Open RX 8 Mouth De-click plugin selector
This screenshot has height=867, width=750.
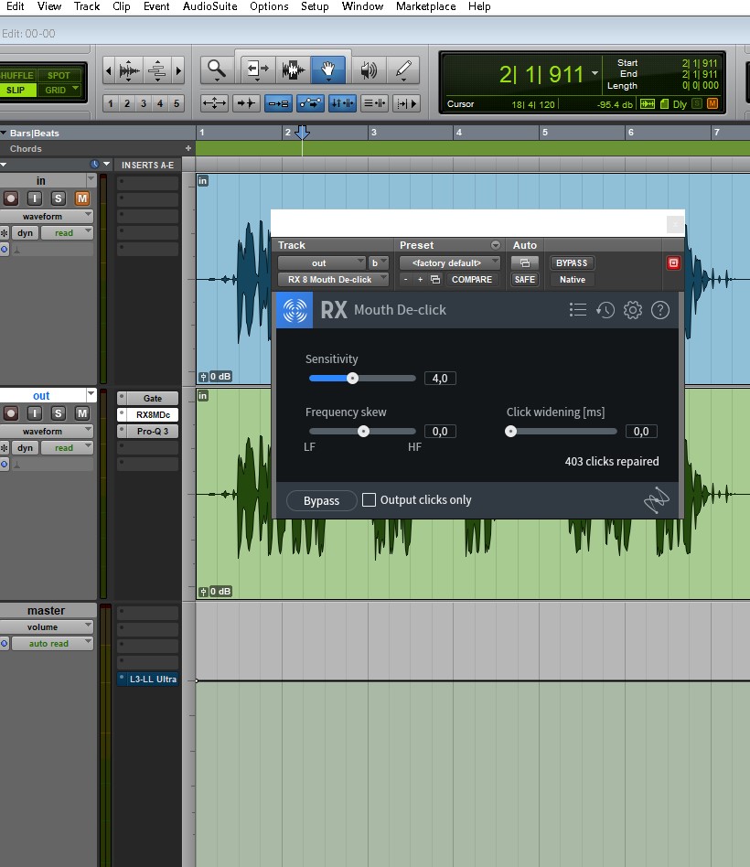333,280
